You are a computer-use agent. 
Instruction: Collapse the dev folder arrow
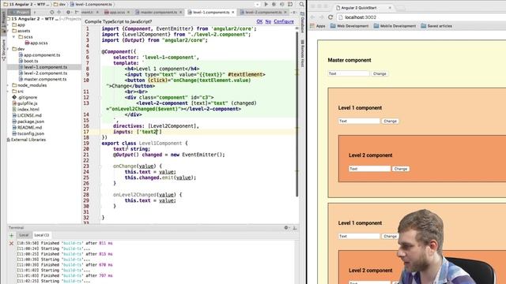click(8, 49)
